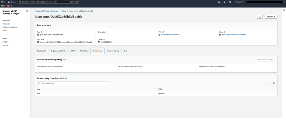
Task: Open the notifications bell
Action: [225, 2]
